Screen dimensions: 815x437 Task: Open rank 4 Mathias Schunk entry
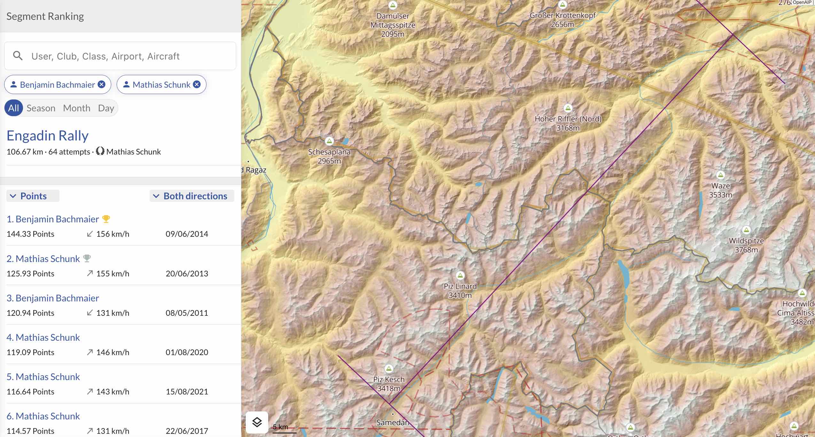[43, 337]
